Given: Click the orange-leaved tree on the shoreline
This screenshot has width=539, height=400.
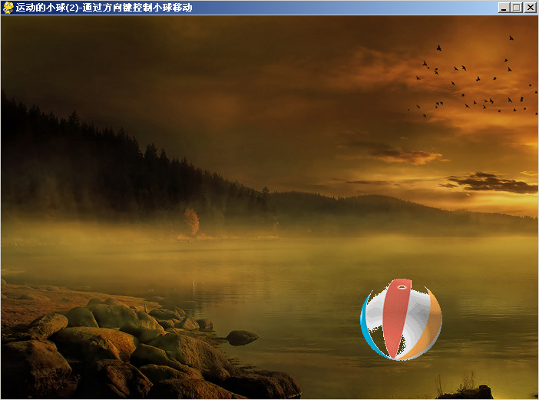Looking at the screenshot, I should (x=191, y=221).
